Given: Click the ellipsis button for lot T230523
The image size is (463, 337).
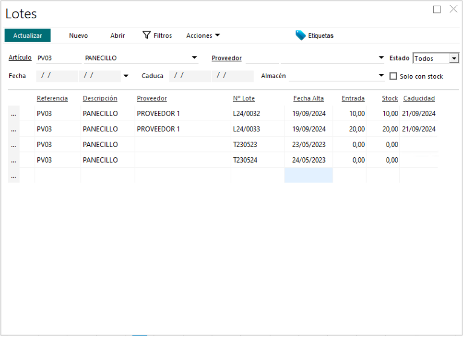Looking at the screenshot, I should click(x=13, y=145).
